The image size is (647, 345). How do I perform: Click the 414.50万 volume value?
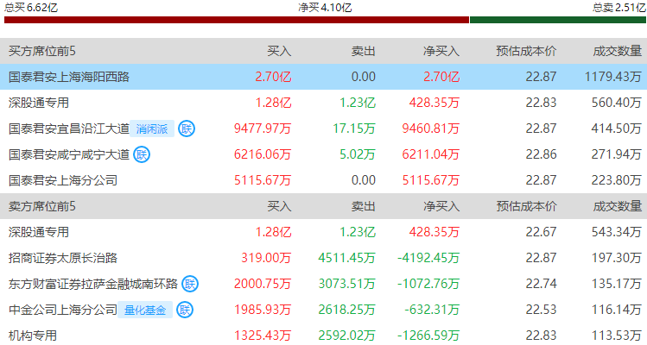click(x=617, y=129)
